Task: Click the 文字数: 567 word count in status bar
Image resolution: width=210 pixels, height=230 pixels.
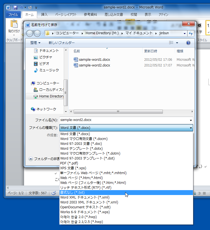Action: [x=37, y=193]
